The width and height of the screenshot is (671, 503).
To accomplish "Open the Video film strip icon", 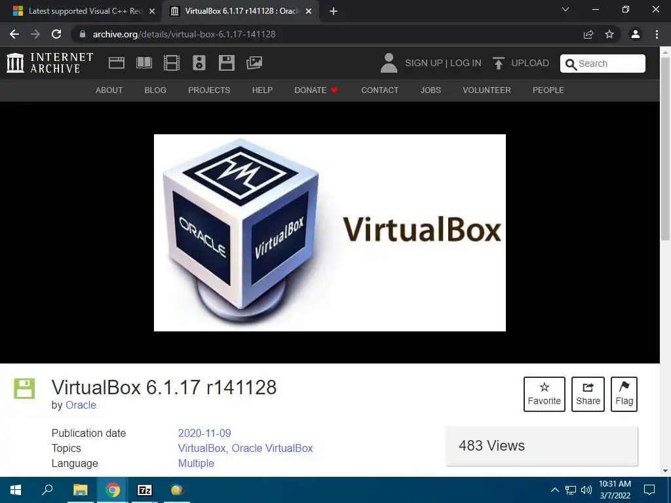I will pyautogui.click(x=172, y=63).
